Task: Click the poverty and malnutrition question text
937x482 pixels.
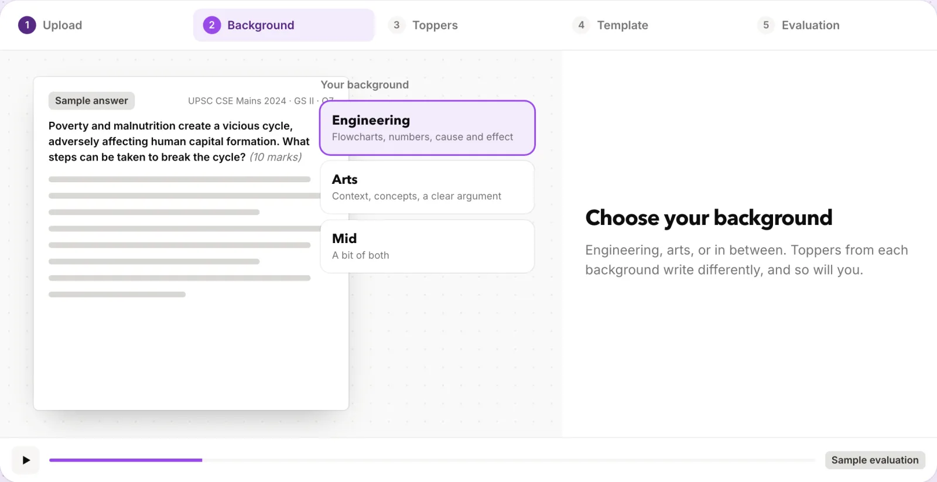Action: (179, 142)
